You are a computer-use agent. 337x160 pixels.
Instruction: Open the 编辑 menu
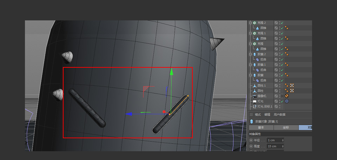[267, 115]
